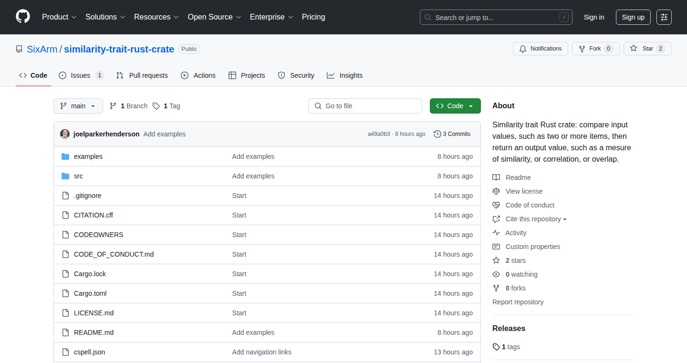
Task: Open the green Code dropdown button
Action: coord(455,106)
